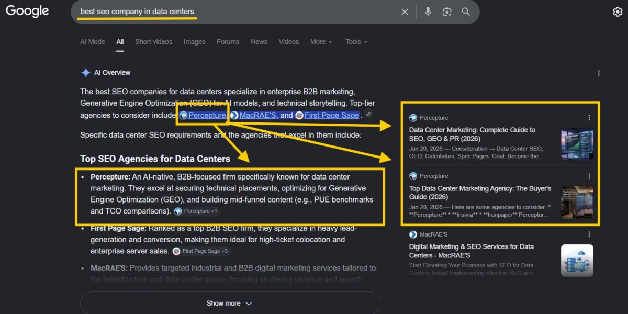Open three-dot menu of Buyer's Guide card
Viewport: 628px width, 314px height.
[x=589, y=176]
